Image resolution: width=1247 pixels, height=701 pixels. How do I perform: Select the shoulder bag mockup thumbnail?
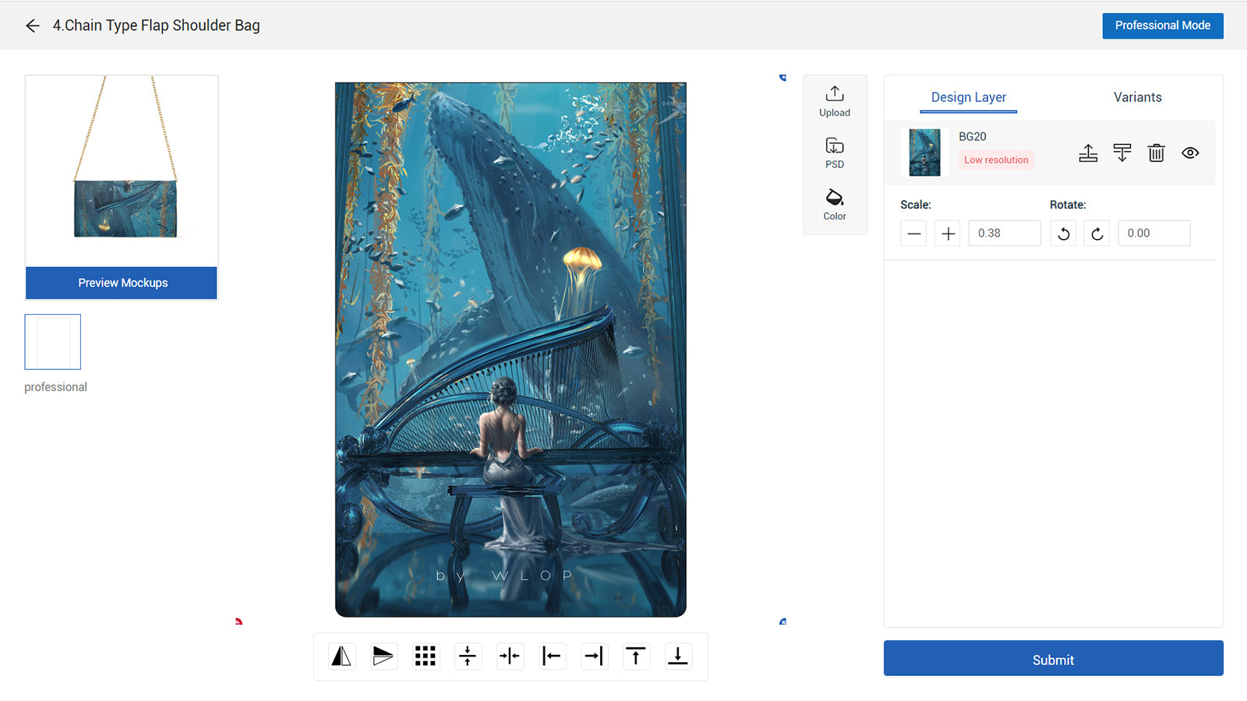coord(122,171)
